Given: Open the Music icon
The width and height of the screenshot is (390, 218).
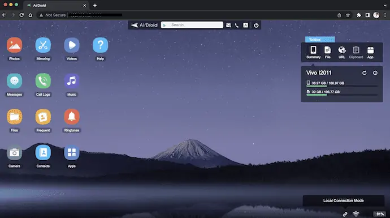Looking at the screenshot, I should coord(72,81).
